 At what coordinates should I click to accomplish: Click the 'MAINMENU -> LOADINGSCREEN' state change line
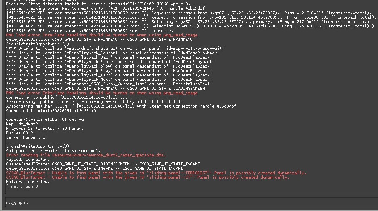(x=106, y=89)
